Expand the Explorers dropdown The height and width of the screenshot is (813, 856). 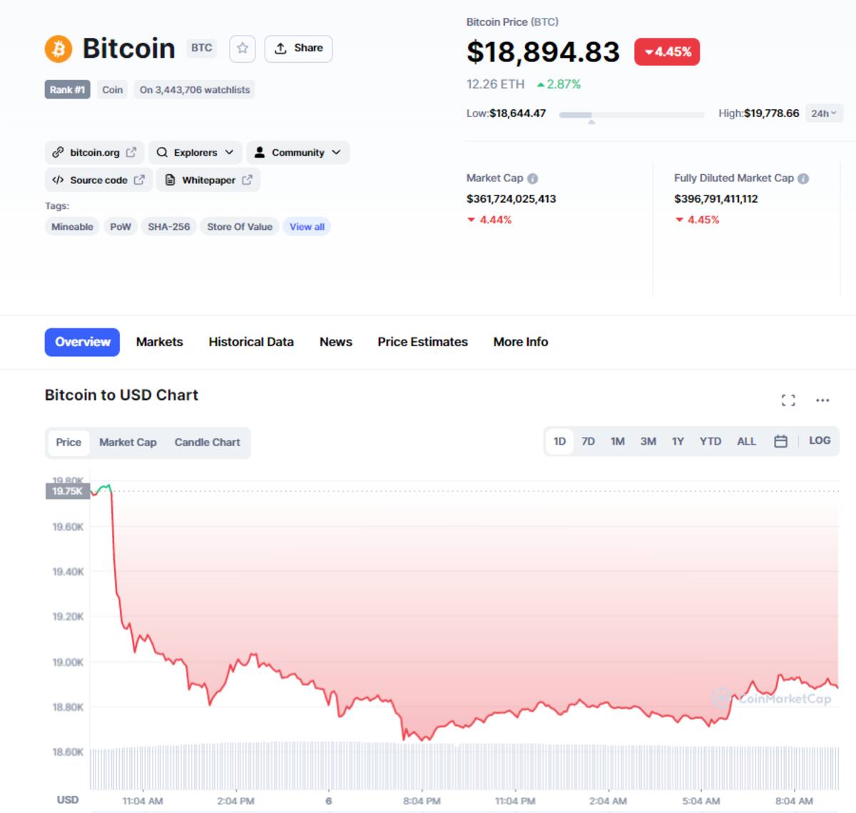[195, 152]
